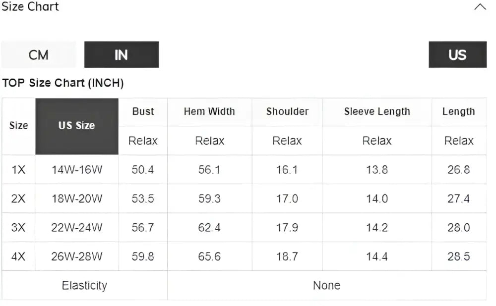
Task: Select the 2X size row
Action: point(244,199)
